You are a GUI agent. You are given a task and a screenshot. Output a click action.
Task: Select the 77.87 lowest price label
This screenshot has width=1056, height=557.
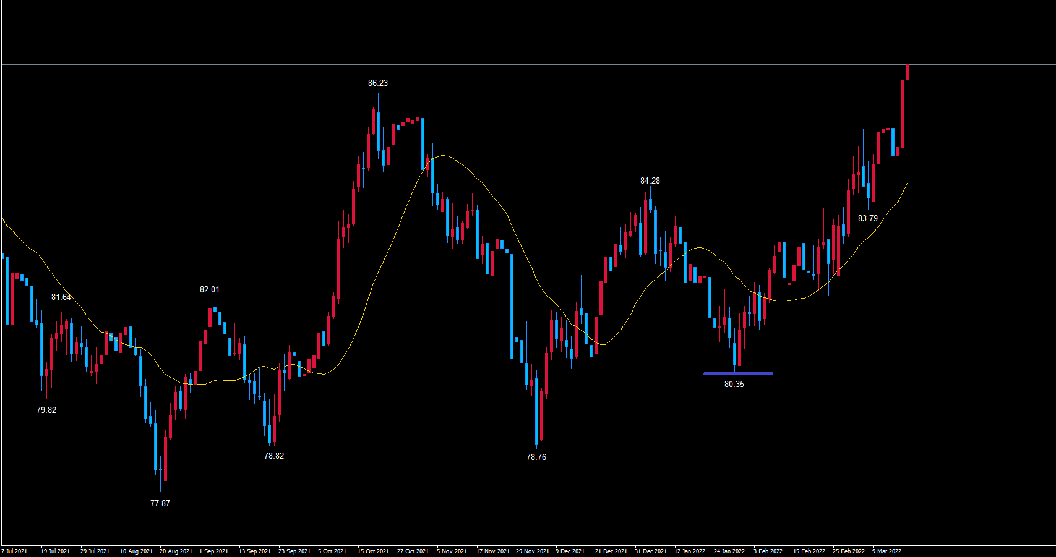pos(160,503)
